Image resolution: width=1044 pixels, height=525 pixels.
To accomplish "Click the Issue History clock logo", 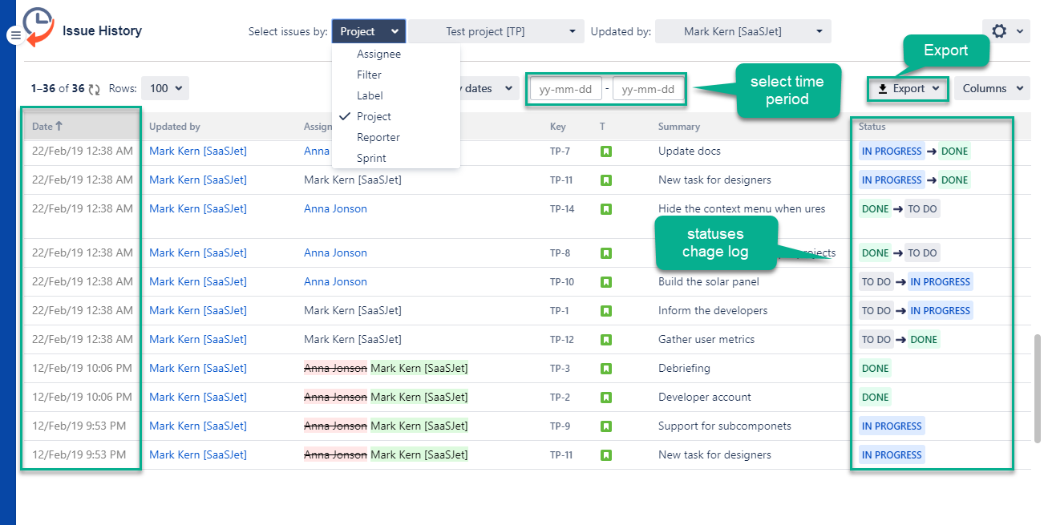I will coord(38,28).
